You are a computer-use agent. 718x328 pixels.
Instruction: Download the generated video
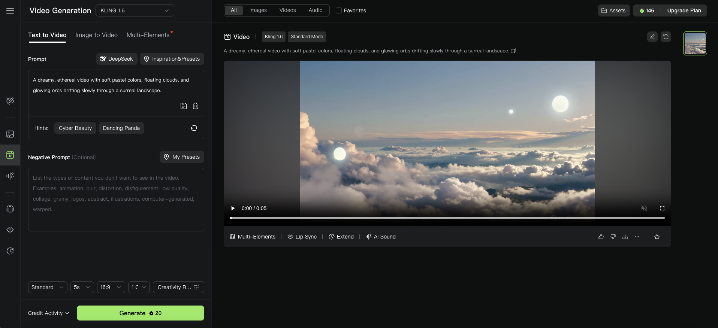click(x=625, y=237)
